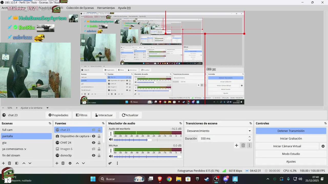This screenshot has height=184, width=328.
Task: Open source properties gear in Fuentes toolbar
Action: [x=70, y=163]
